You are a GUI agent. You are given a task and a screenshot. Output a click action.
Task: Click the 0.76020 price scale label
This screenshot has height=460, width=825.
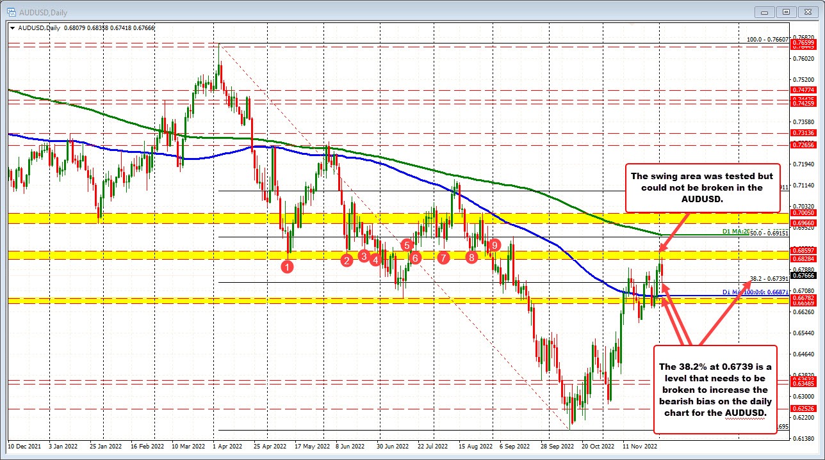point(804,58)
